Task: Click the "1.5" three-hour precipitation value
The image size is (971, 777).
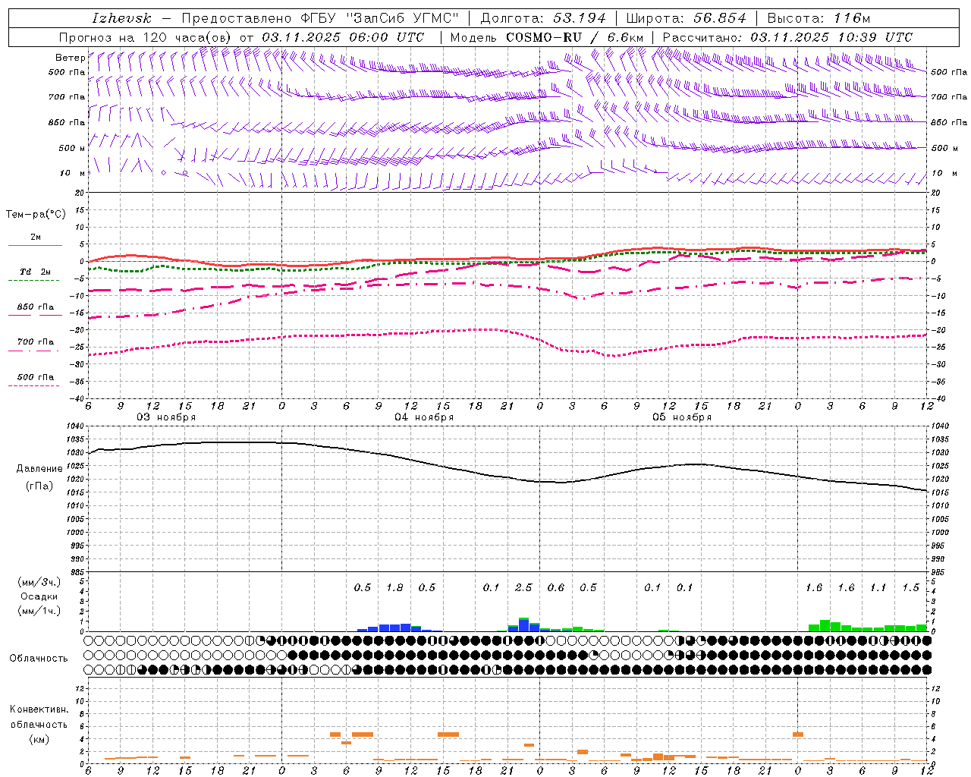Action: [x=911, y=587]
